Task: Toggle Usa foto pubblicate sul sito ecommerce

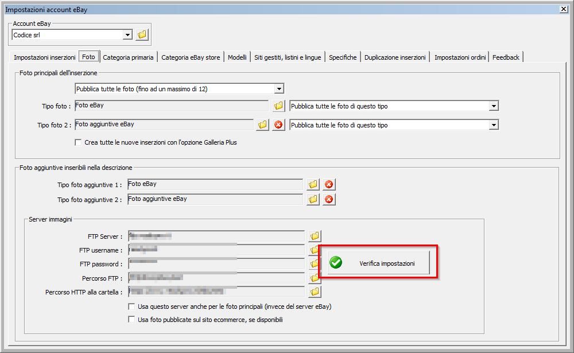Action: click(x=131, y=319)
